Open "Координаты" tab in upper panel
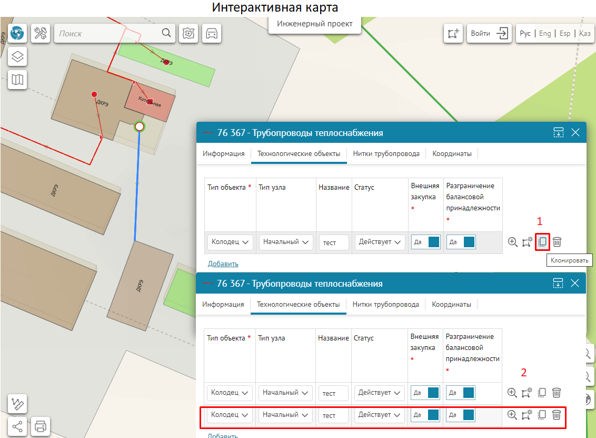This screenshot has height=438, width=596. (452, 154)
